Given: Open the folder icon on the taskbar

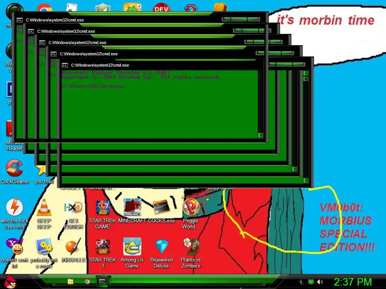Looking at the screenshot, I should pos(70,281).
